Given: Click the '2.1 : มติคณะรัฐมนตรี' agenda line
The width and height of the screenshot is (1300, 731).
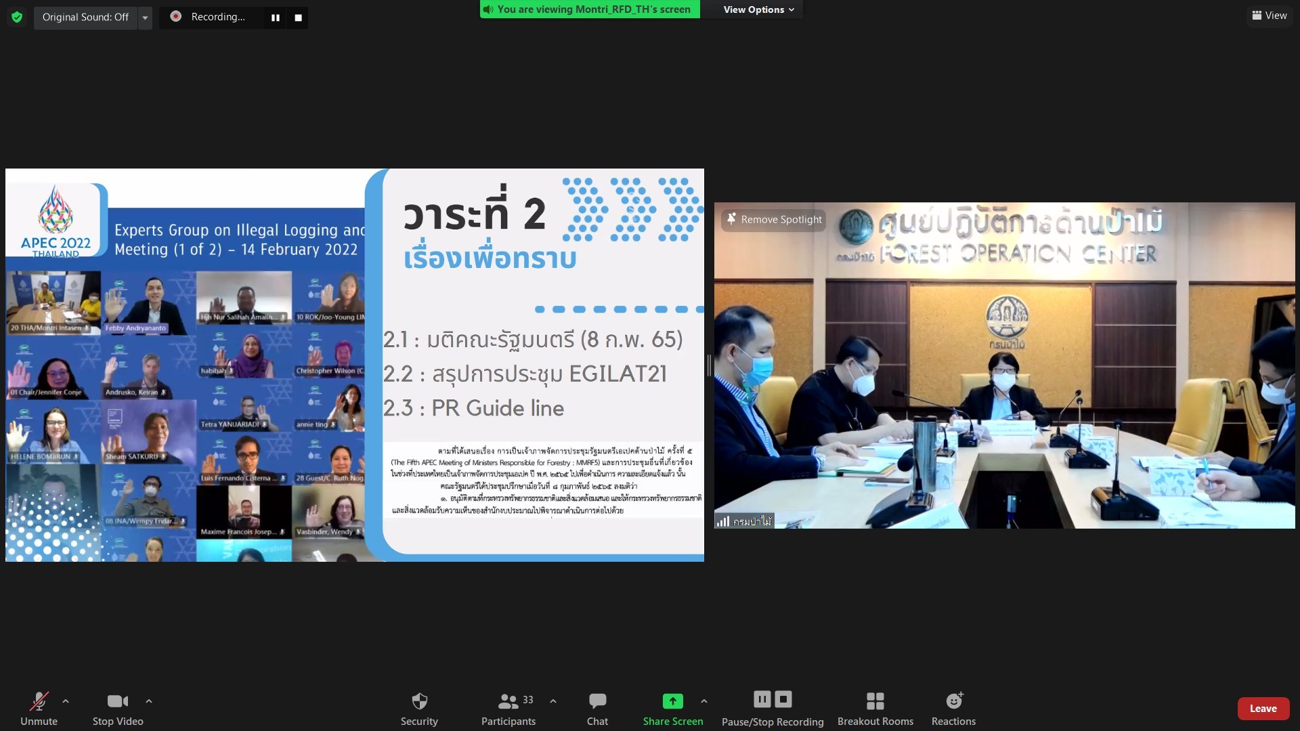Looking at the screenshot, I should [x=533, y=339].
